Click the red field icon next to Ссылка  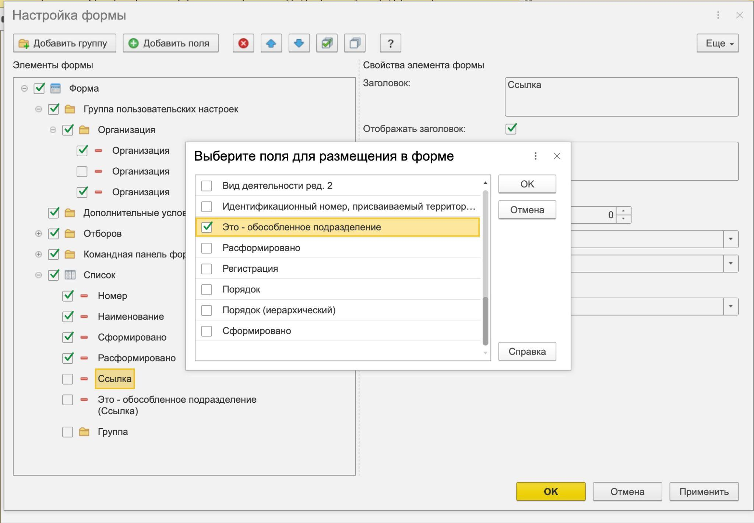[x=84, y=379]
